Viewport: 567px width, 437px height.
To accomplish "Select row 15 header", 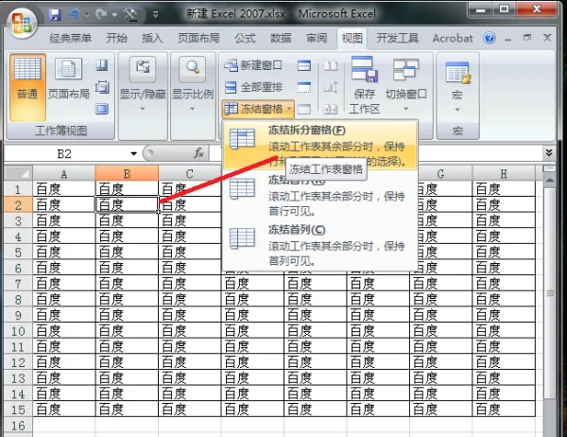I will pos(19,410).
